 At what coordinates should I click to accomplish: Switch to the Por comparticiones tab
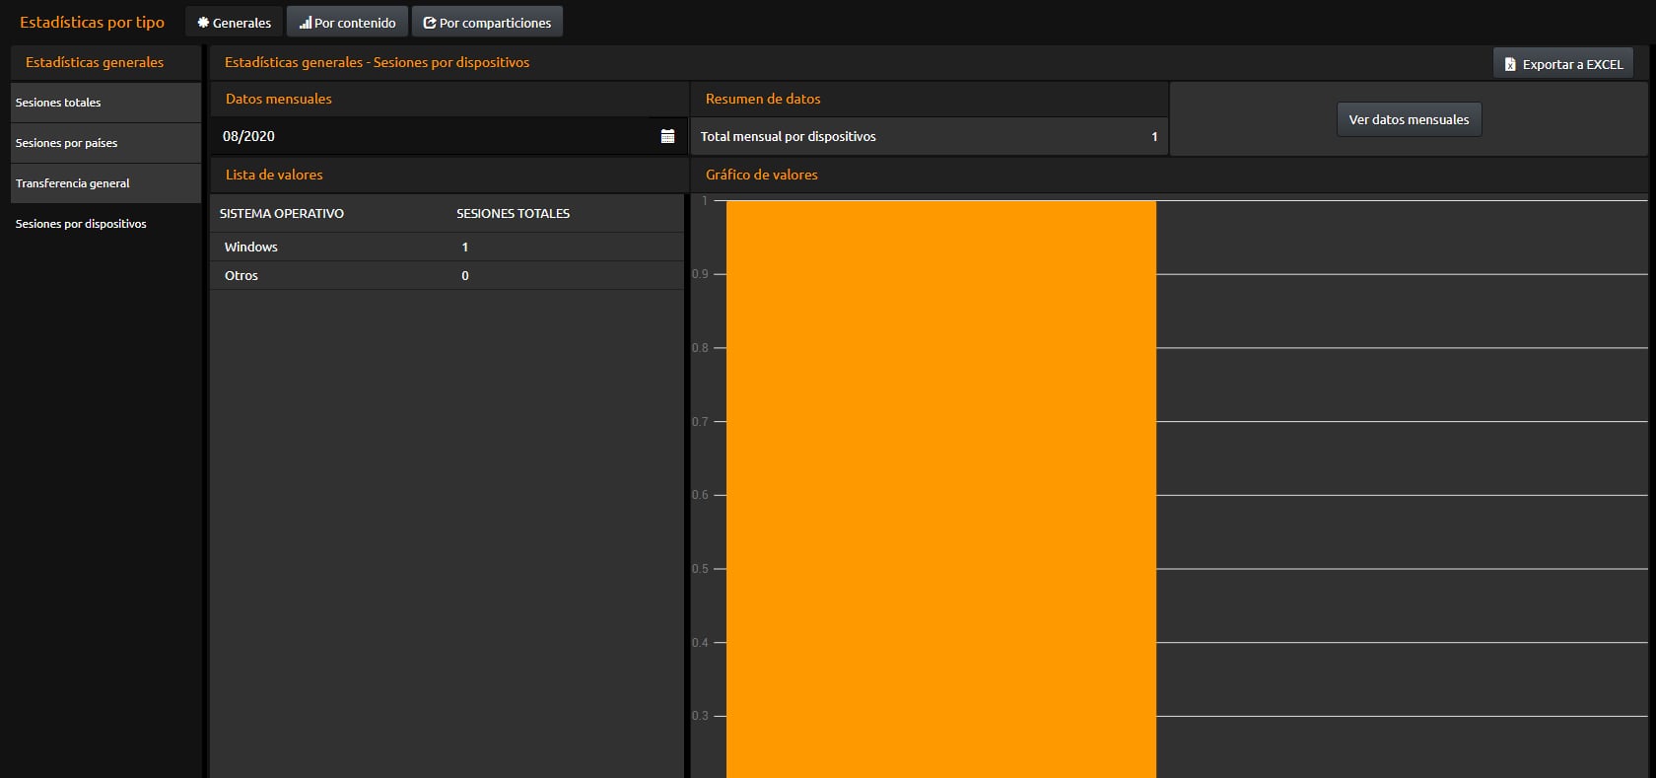[487, 22]
